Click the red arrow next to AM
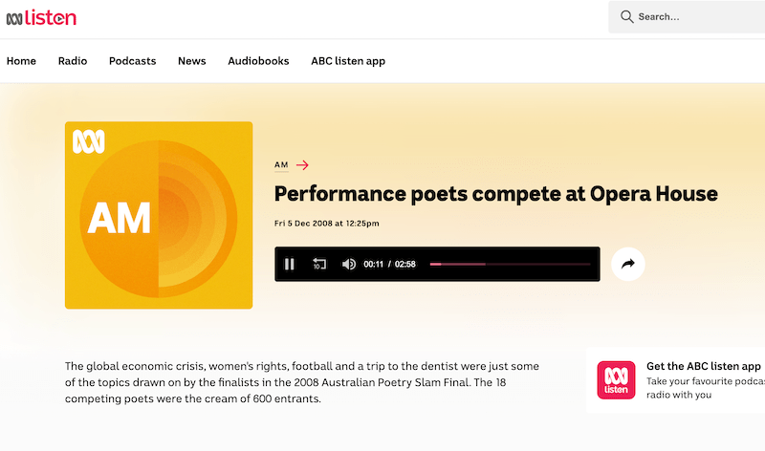Image resolution: width=765 pixels, height=451 pixels. (302, 165)
